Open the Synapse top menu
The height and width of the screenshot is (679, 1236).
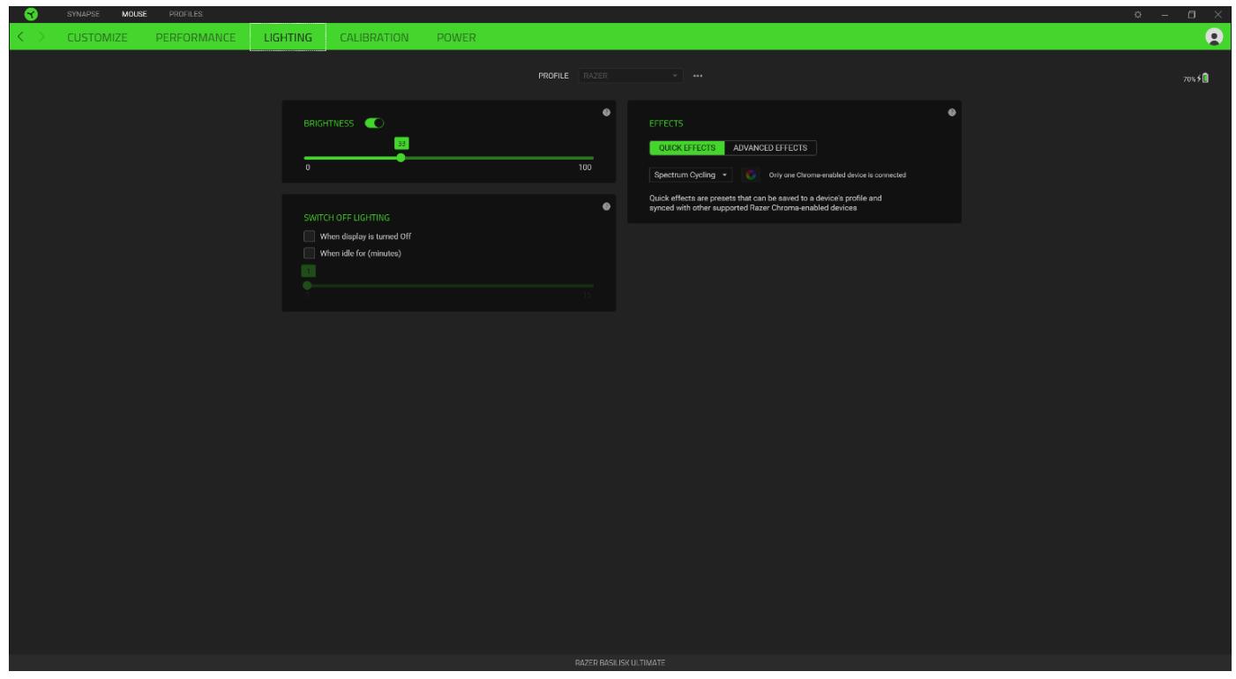83,14
